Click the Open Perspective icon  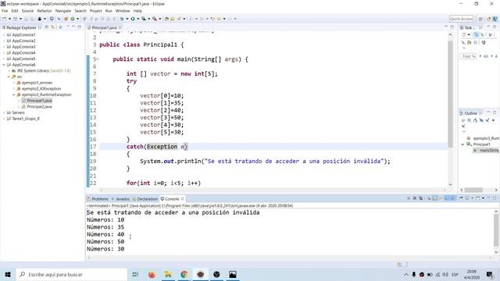[480, 19]
